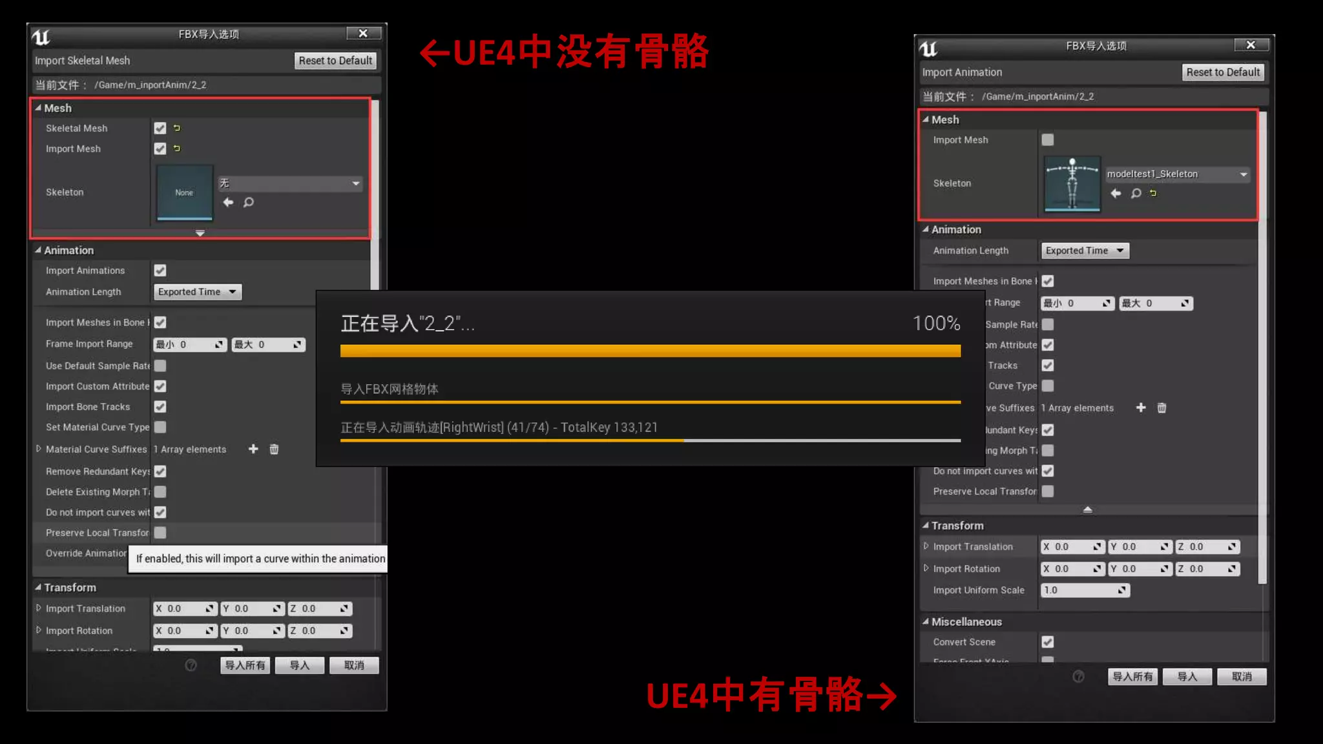This screenshot has width=1323, height=744.
Task: Enable Import Mesh in right Import Animation dialog
Action: coord(1048,139)
